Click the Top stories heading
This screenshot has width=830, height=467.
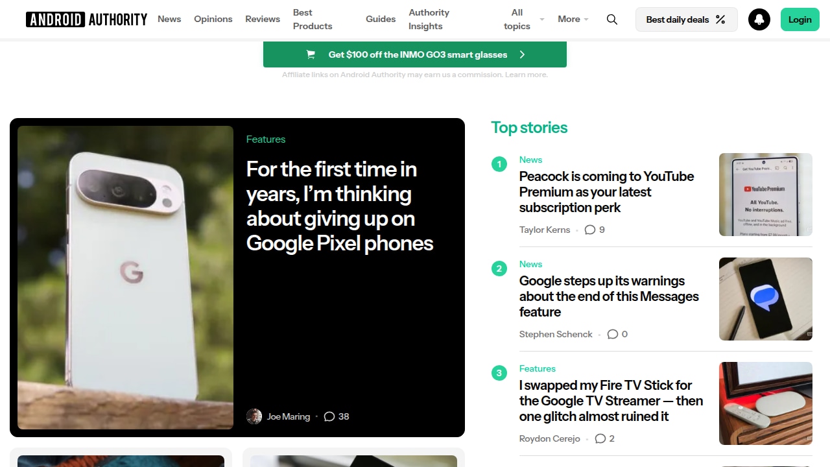pyautogui.click(x=529, y=128)
